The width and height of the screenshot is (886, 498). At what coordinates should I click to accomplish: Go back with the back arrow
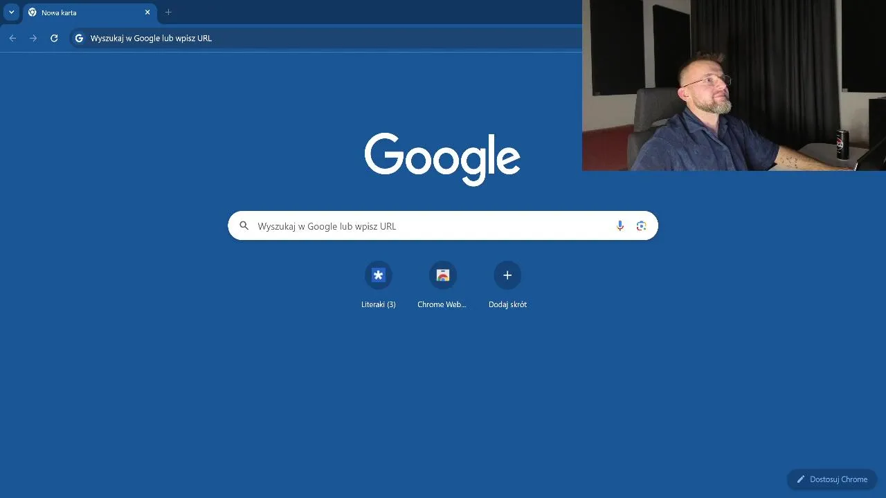pos(12,38)
